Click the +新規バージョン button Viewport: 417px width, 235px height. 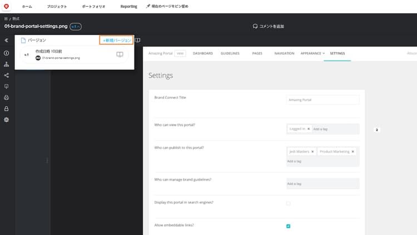pos(117,40)
